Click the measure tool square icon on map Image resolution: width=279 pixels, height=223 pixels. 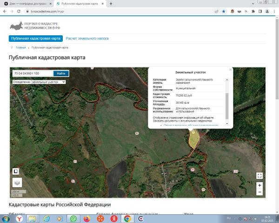click(x=16, y=171)
